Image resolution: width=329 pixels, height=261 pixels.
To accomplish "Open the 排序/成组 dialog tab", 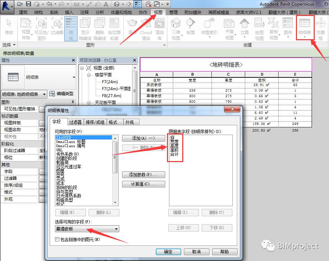I will pos(95,122).
